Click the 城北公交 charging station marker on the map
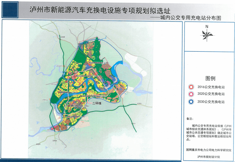 (75, 76)
